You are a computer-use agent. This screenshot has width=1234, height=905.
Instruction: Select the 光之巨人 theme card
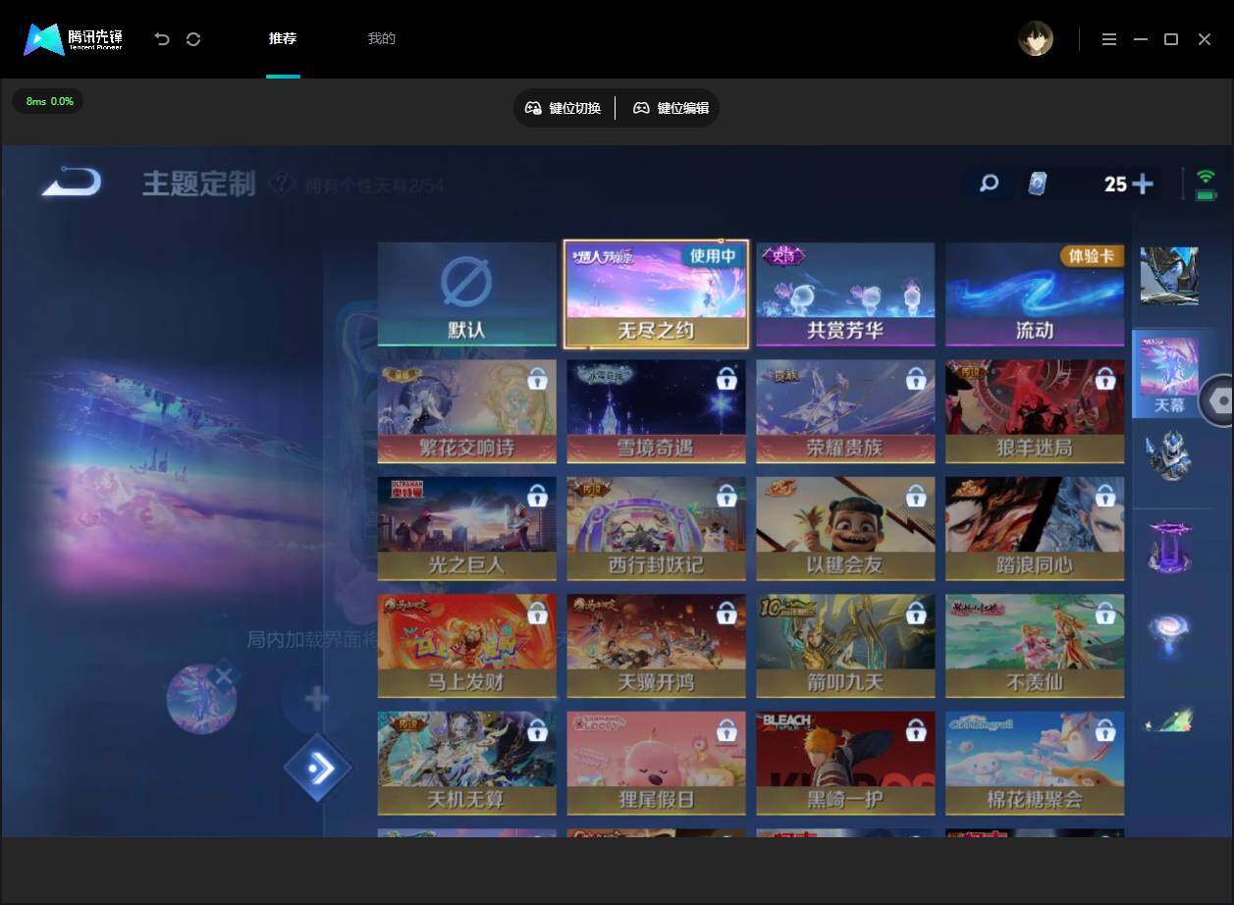467,529
